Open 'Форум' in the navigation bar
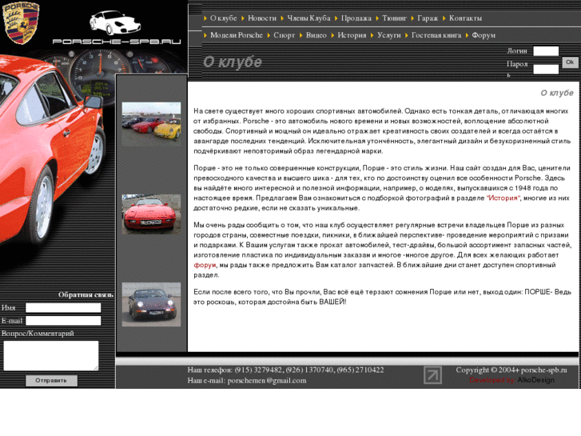The height and width of the screenshot is (436, 581). click(x=484, y=35)
